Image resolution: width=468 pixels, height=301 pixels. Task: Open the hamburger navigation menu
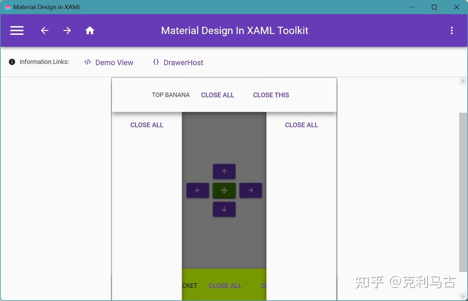click(17, 30)
